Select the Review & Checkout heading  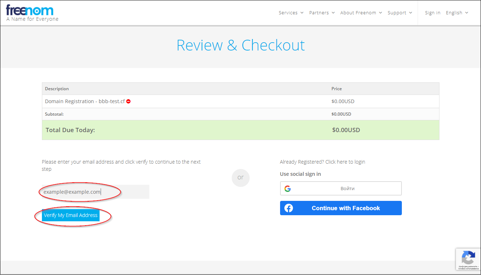point(241,45)
